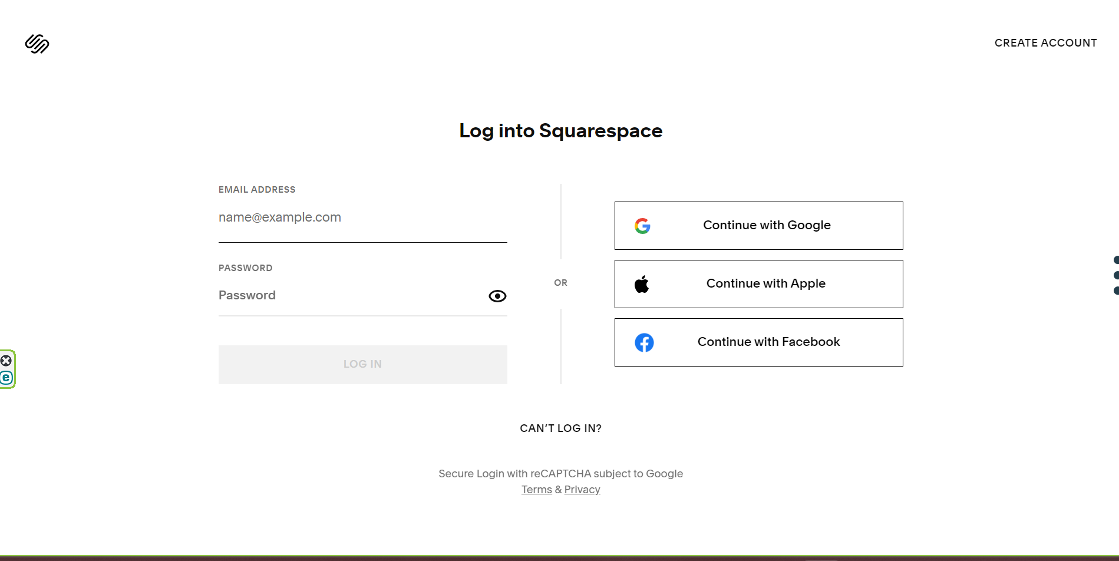Click the PASSWORD field label
The image size is (1119, 561).
click(x=245, y=268)
